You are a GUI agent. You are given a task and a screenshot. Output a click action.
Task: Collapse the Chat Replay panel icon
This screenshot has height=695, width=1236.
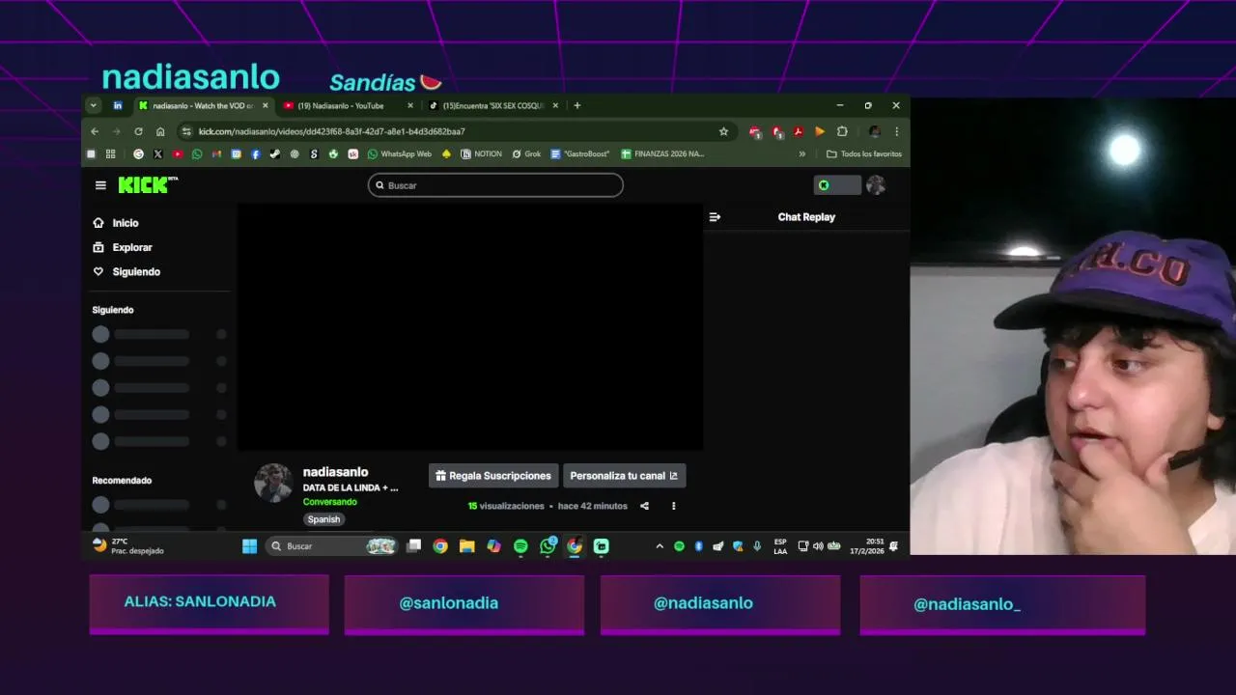[x=715, y=217]
